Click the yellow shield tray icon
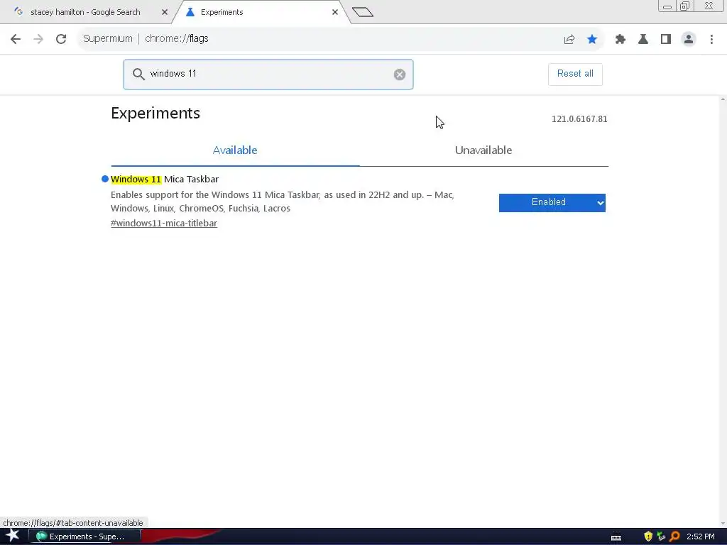Viewport: 727px width, 545px height. pos(648,536)
